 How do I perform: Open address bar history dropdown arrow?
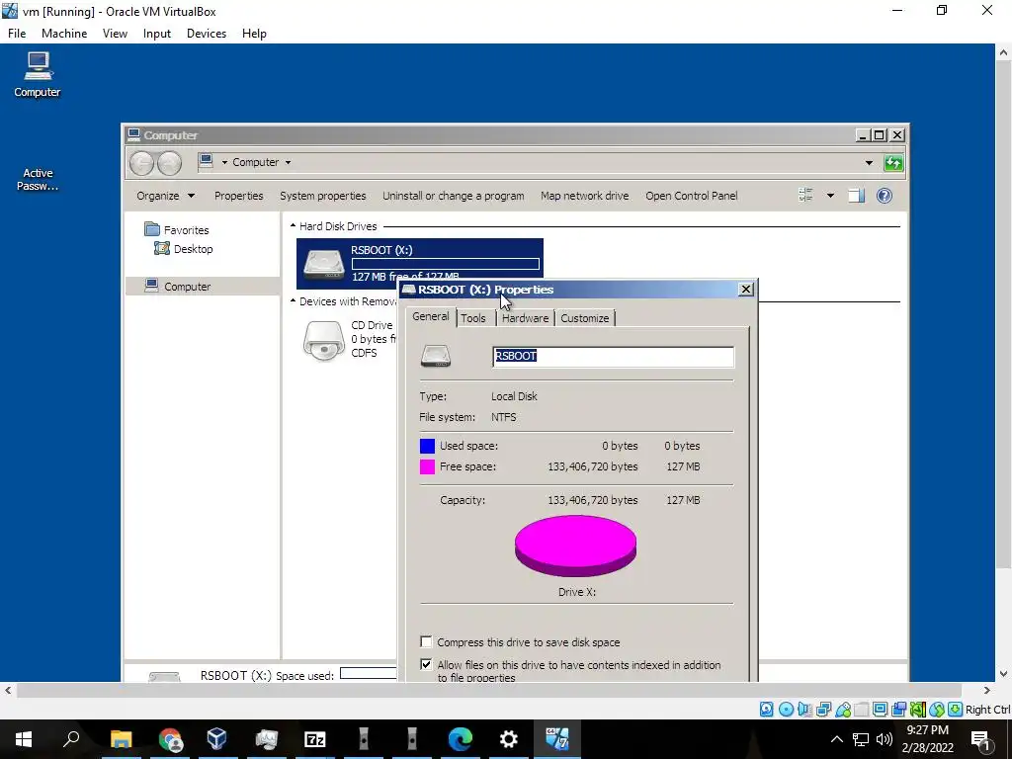click(869, 163)
